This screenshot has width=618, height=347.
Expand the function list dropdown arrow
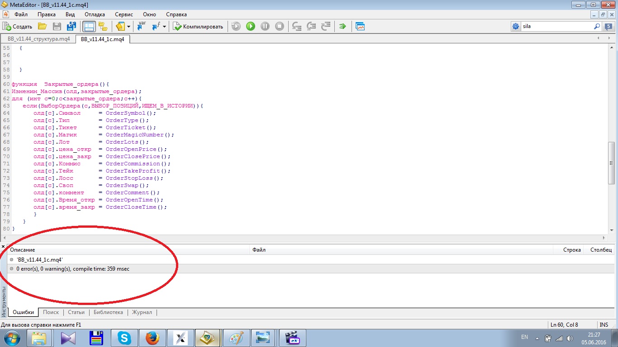point(164,27)
